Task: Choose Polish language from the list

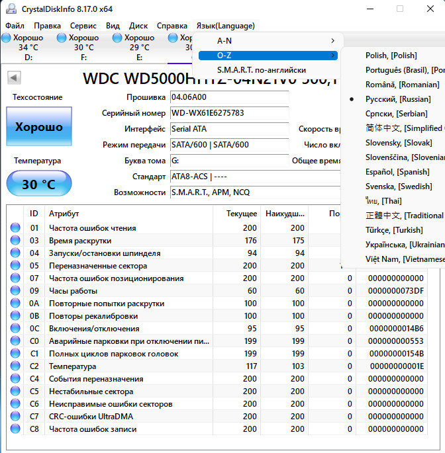Action: pyautogui.click(x=391, y=56)
